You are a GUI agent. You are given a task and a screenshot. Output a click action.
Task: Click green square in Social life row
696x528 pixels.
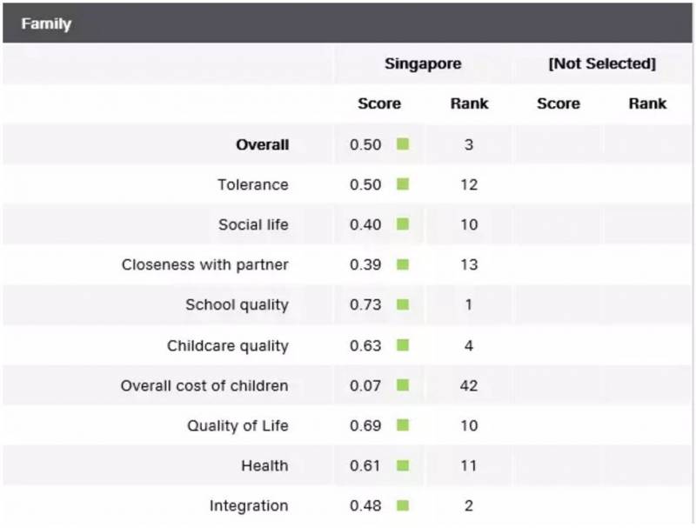tap(403, 224)
